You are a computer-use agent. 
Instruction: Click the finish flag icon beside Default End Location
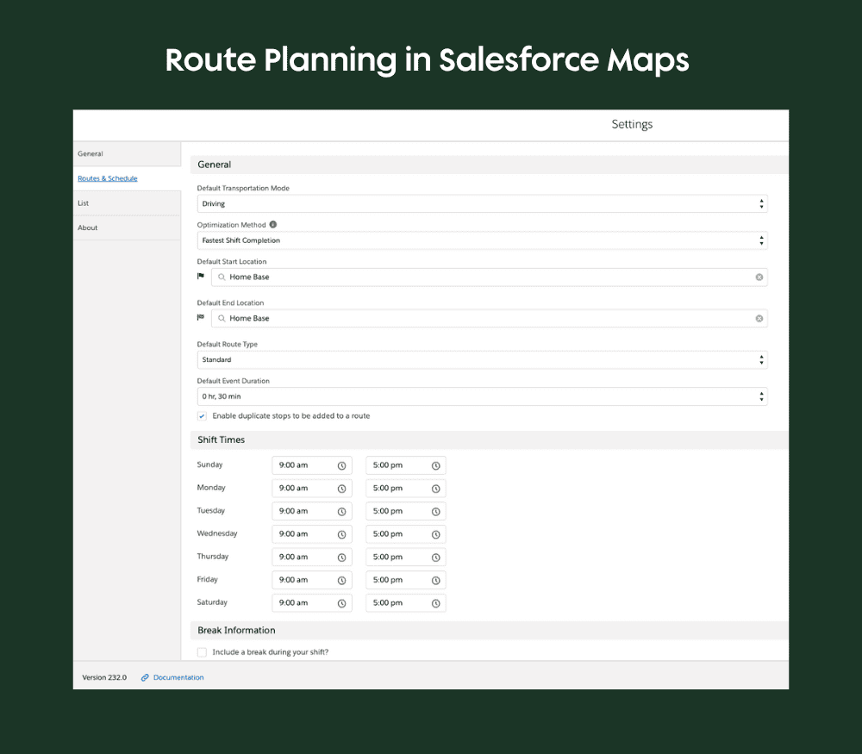201,317
